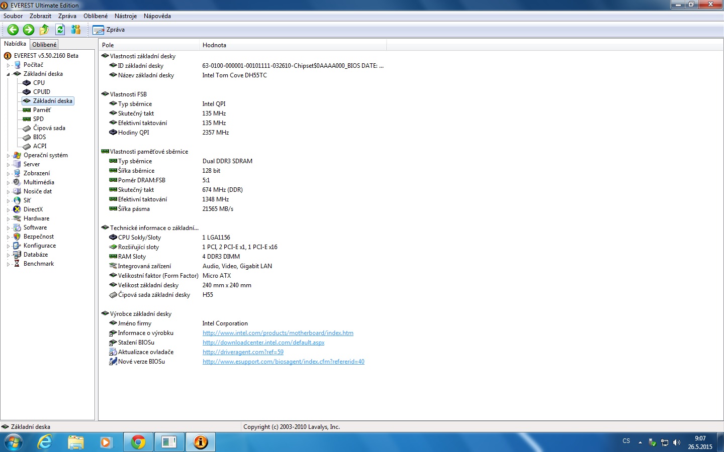Select the Název základní desky row
Image resolution: width=724 pixels, height=452 pixels.
[243, 75]
